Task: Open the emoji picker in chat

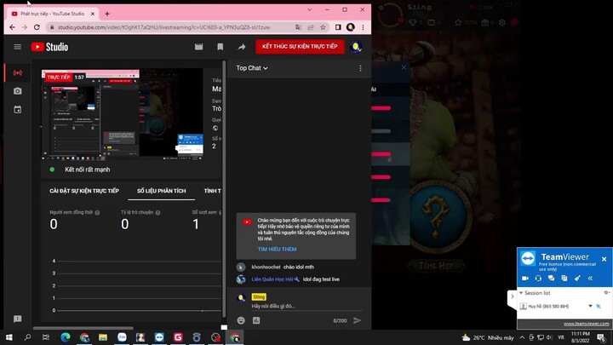Action: (242, 320)
